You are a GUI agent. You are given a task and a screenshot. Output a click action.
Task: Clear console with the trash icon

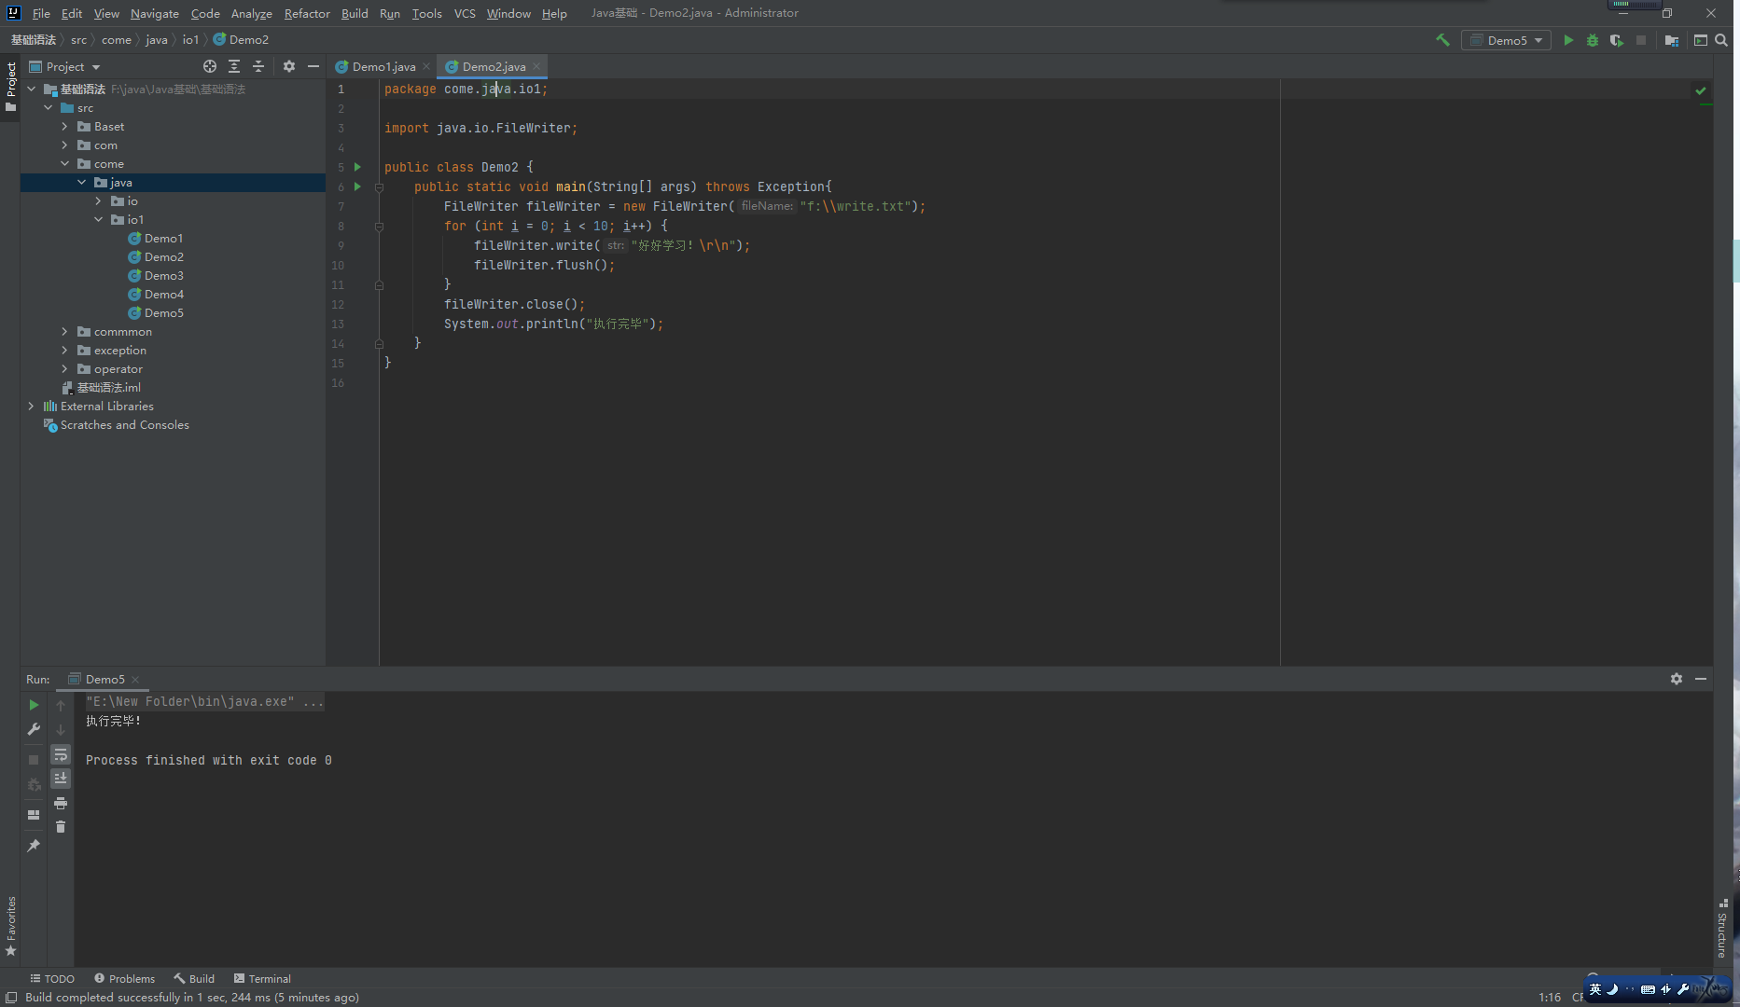pyautogui.click(x=61, y=827)
